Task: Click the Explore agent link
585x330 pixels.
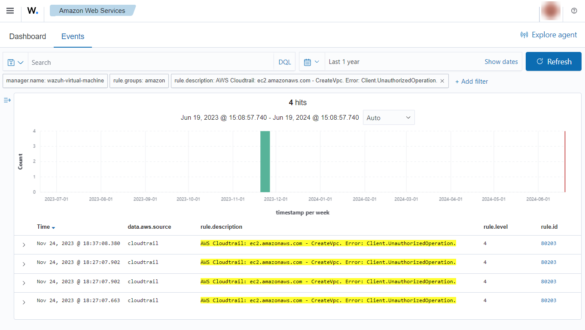Action: pyautogui.click(x=548, y=35)
